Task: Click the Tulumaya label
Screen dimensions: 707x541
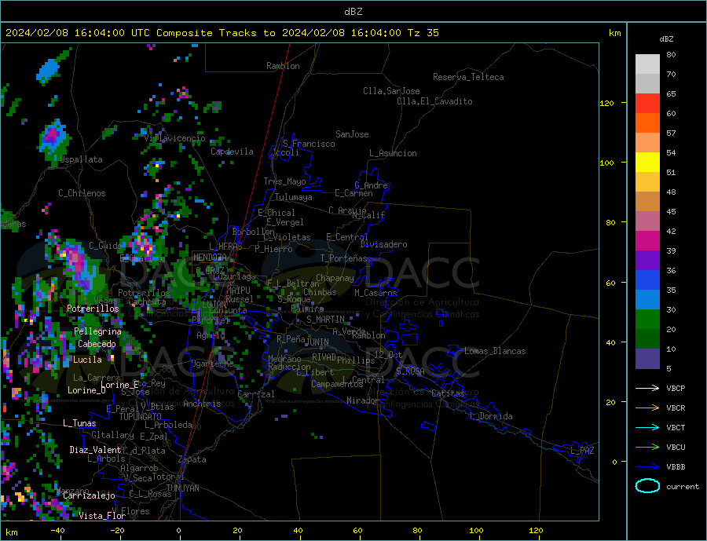Action: coord(294,197)
